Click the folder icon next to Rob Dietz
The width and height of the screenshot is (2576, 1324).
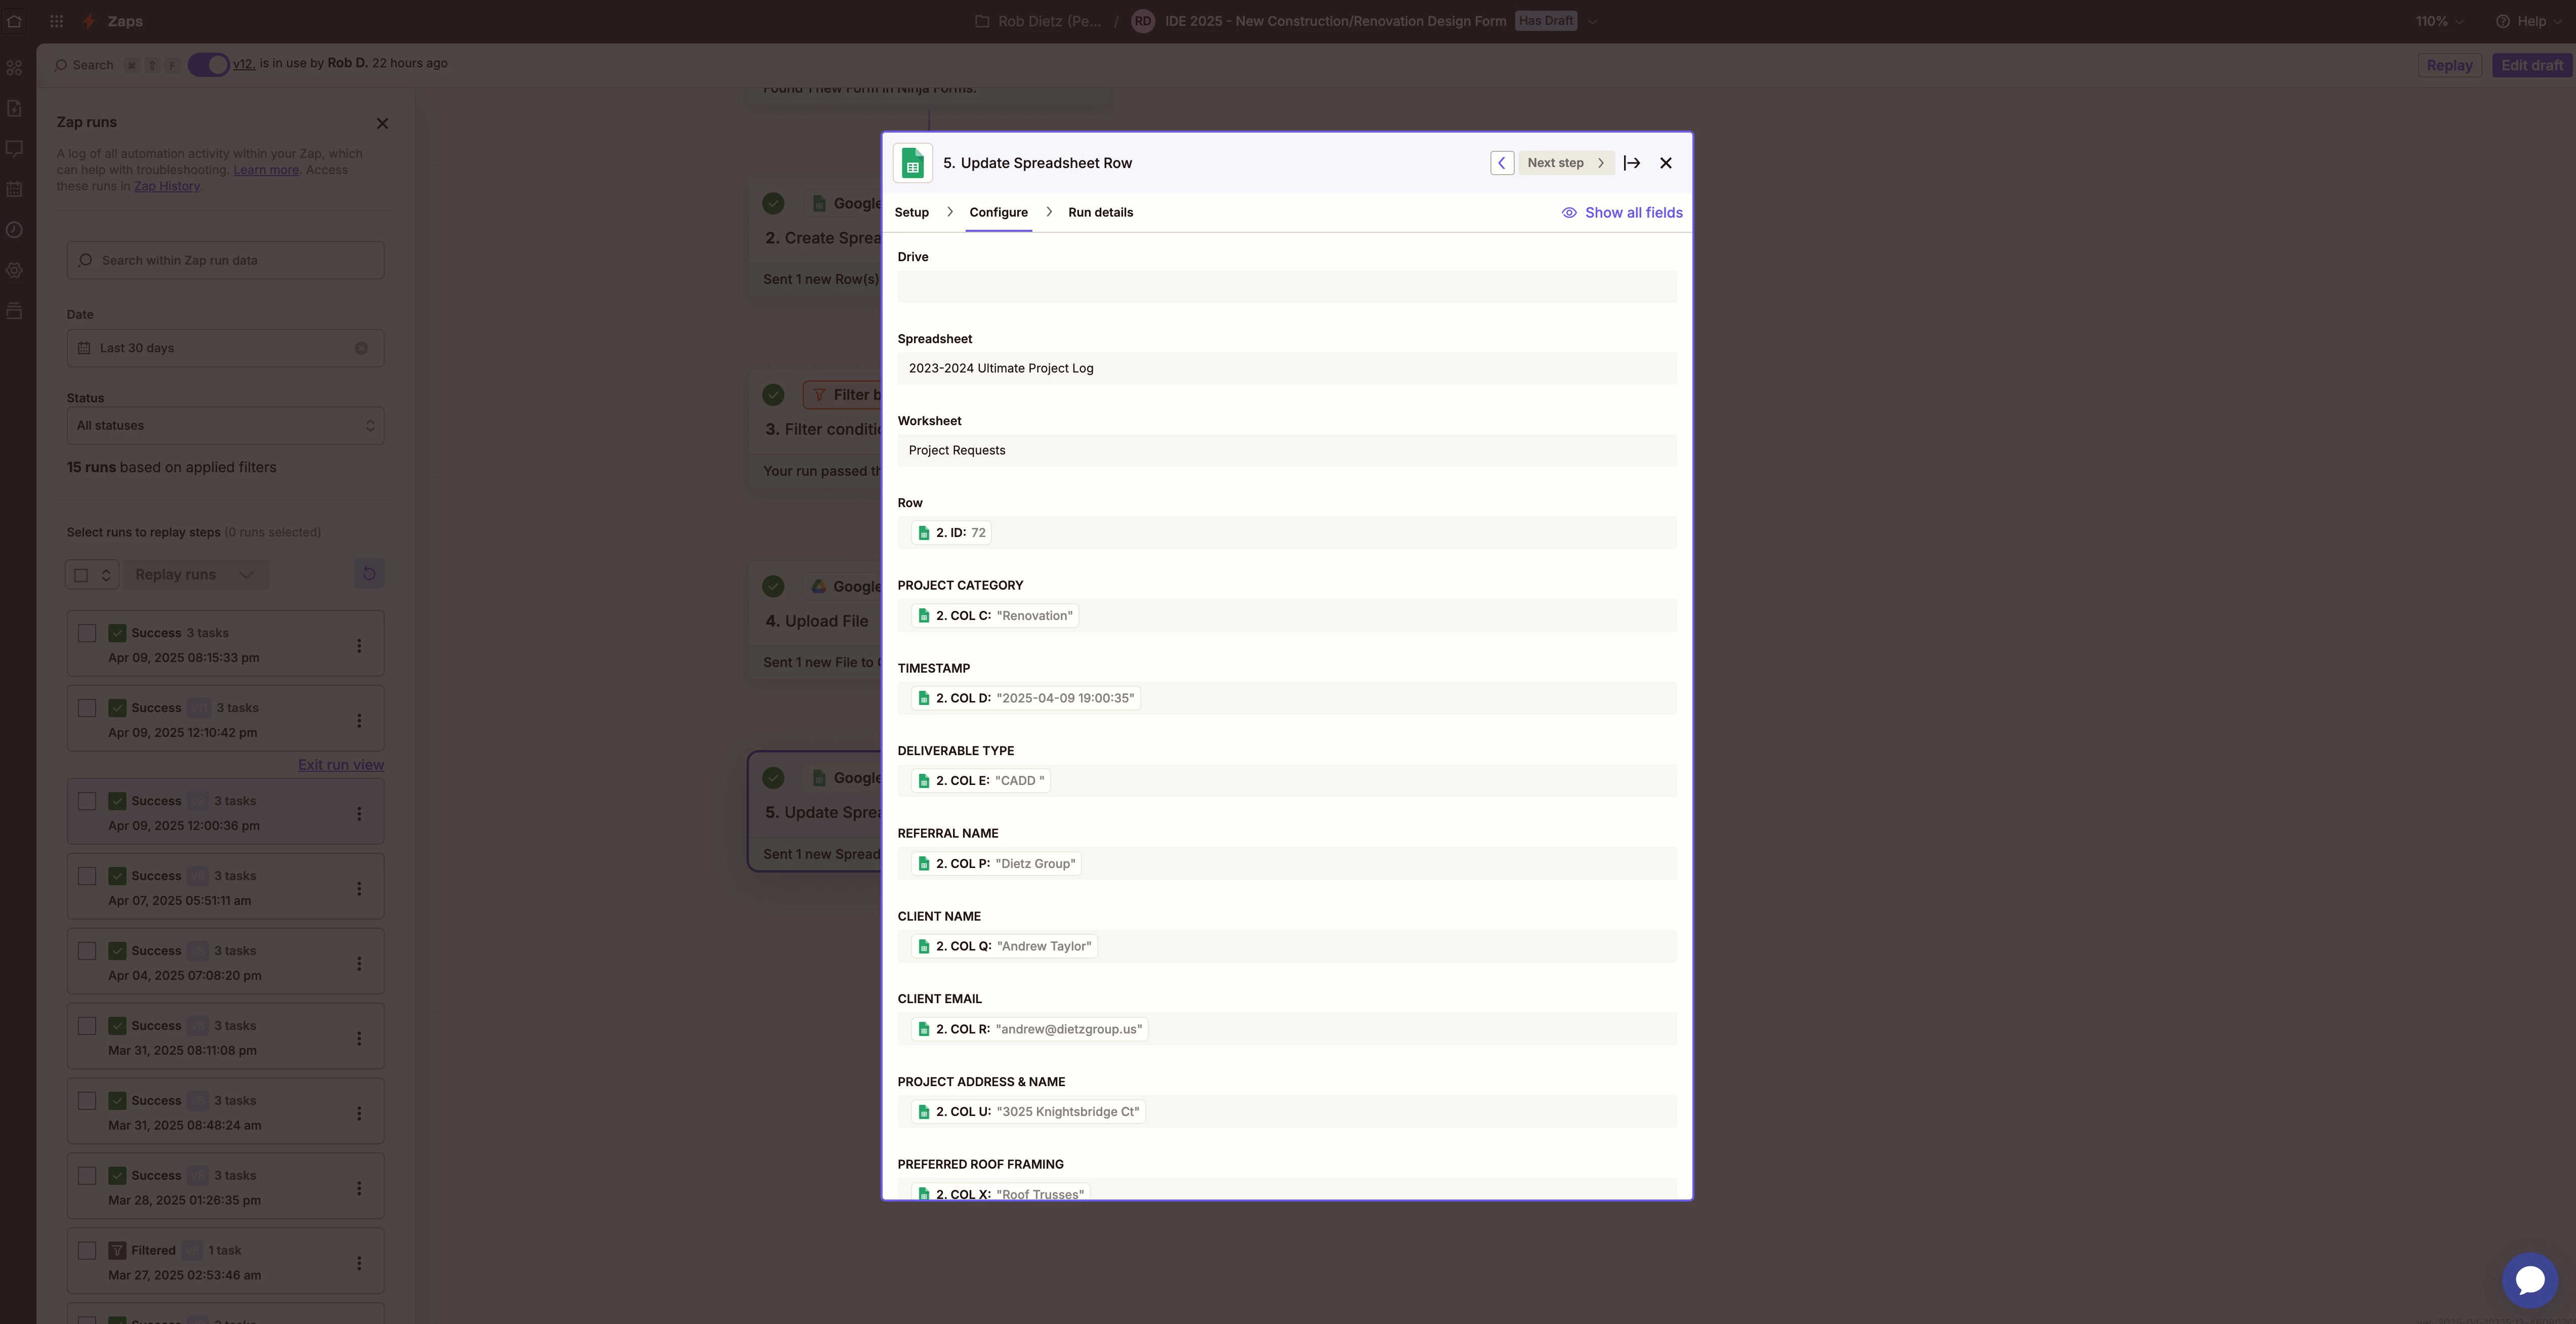[x=982, y=21]
